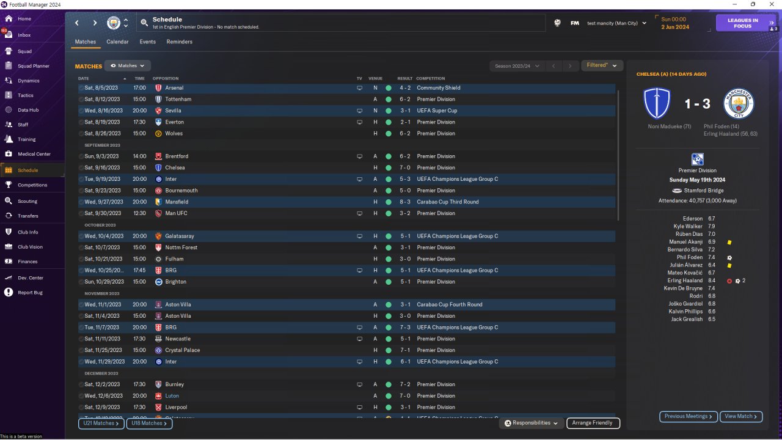Open the Matches view dropdown
782x440 pixels.
point(128,65)
